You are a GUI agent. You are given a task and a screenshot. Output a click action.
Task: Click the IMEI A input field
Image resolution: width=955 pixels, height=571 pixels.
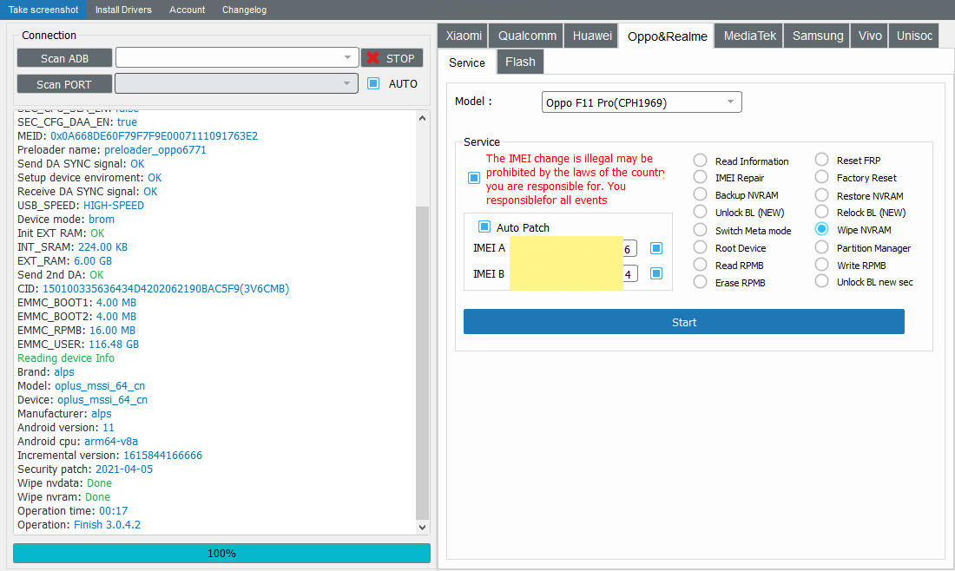tap(572, 248)
